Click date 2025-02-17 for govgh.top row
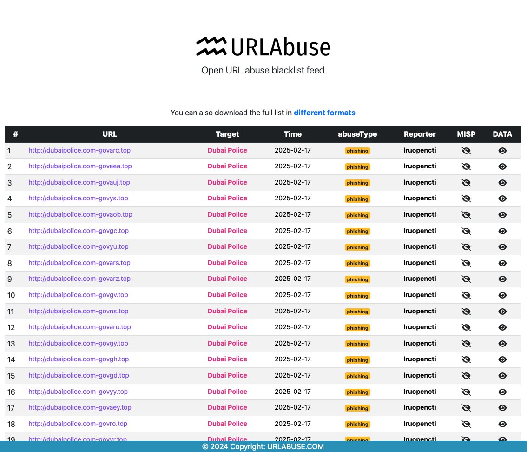This screenshot has height=452, width=527. pyautogui.click(x=292, y=359)
